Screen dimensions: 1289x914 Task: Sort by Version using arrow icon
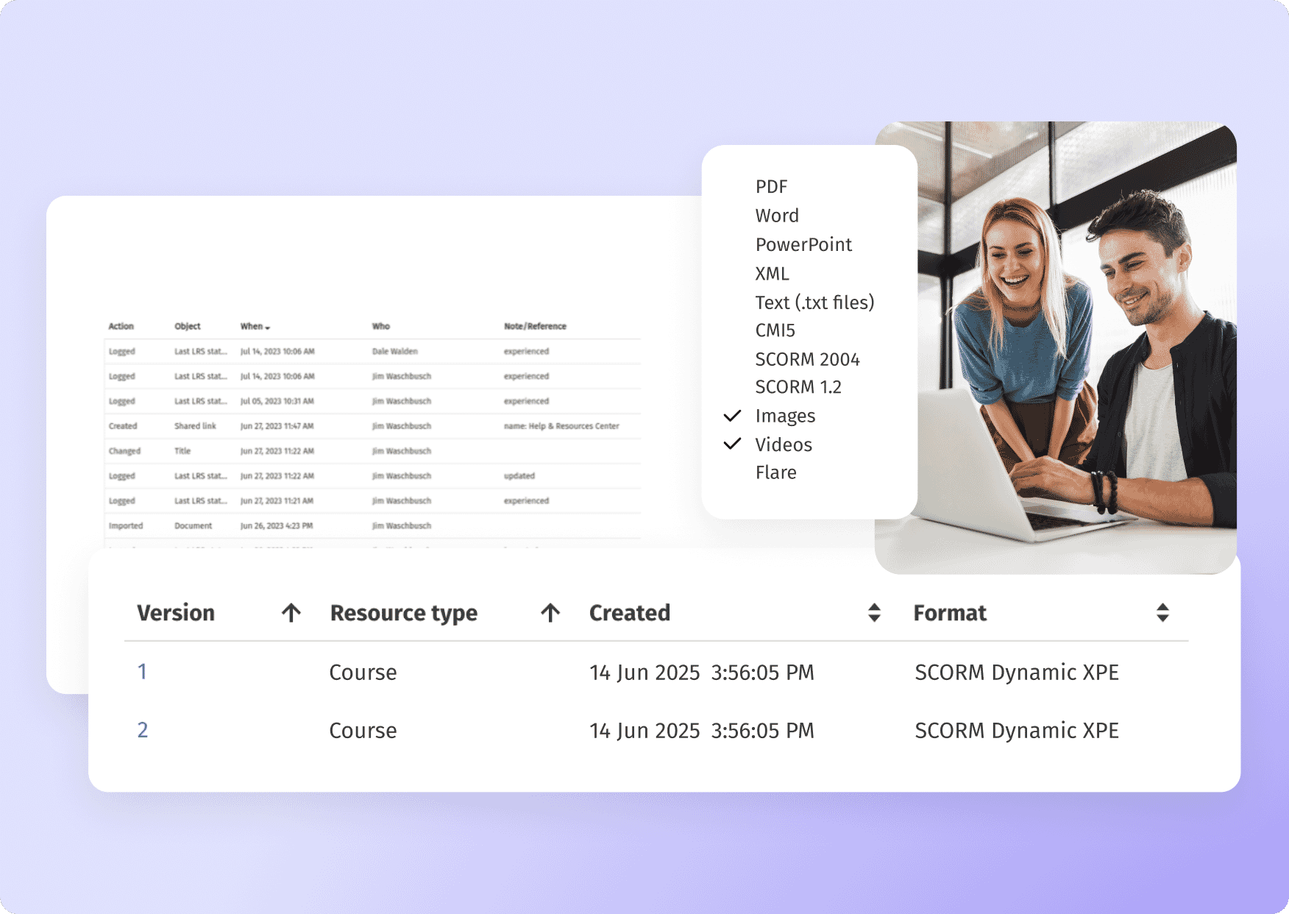click(x=291, y=613)
